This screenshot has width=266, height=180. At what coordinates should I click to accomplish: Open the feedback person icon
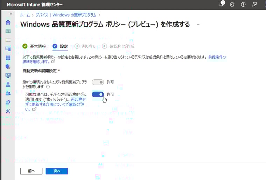tap(254, 5)
